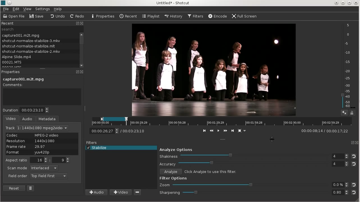
Task: Add a video filter with +Video
Action: click(x=121, y=192)
